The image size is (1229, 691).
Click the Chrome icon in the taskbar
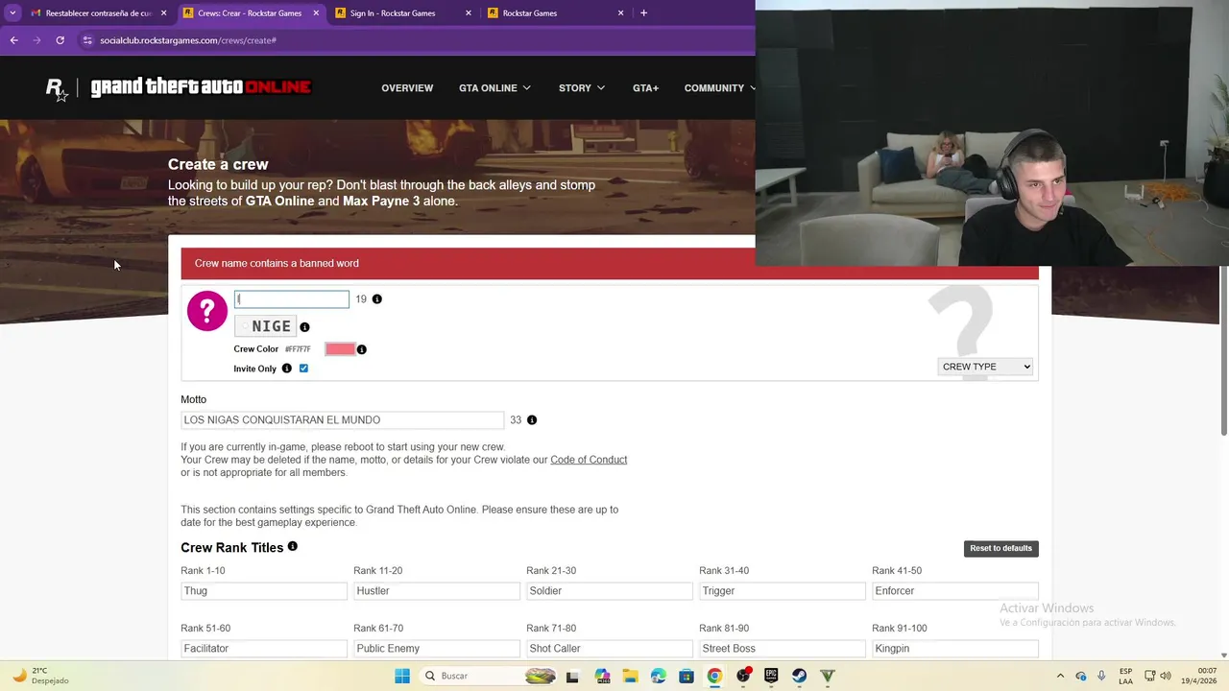714,676
